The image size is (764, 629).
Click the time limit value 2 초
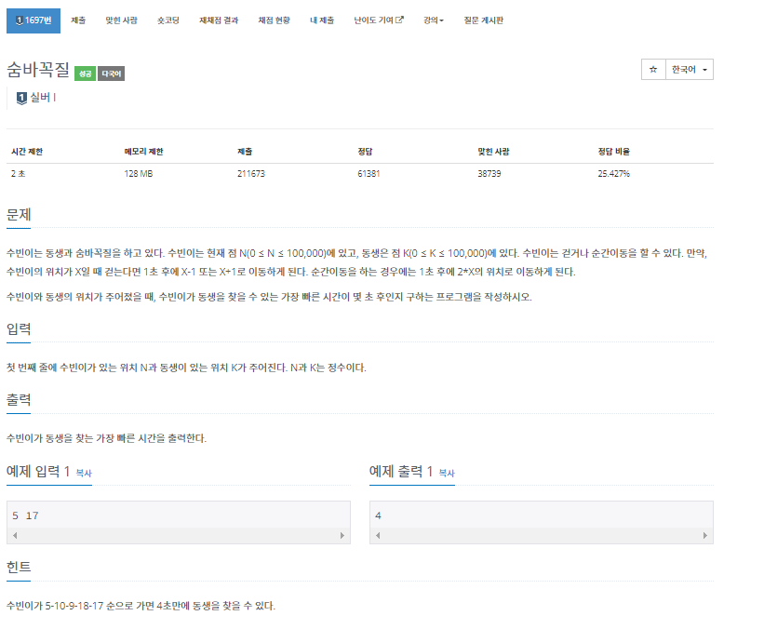(x=18, y=173)
